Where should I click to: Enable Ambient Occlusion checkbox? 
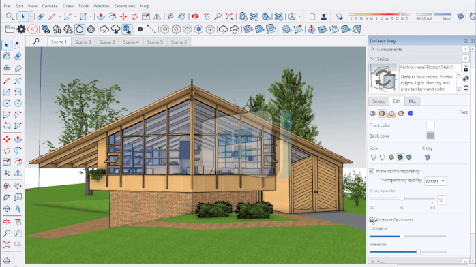pos(372,220)
